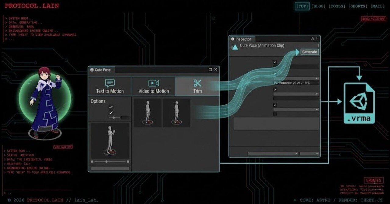Open the Text to Motion tab
390x204 pixels.
pyautogui.click(x=110, y=86)
